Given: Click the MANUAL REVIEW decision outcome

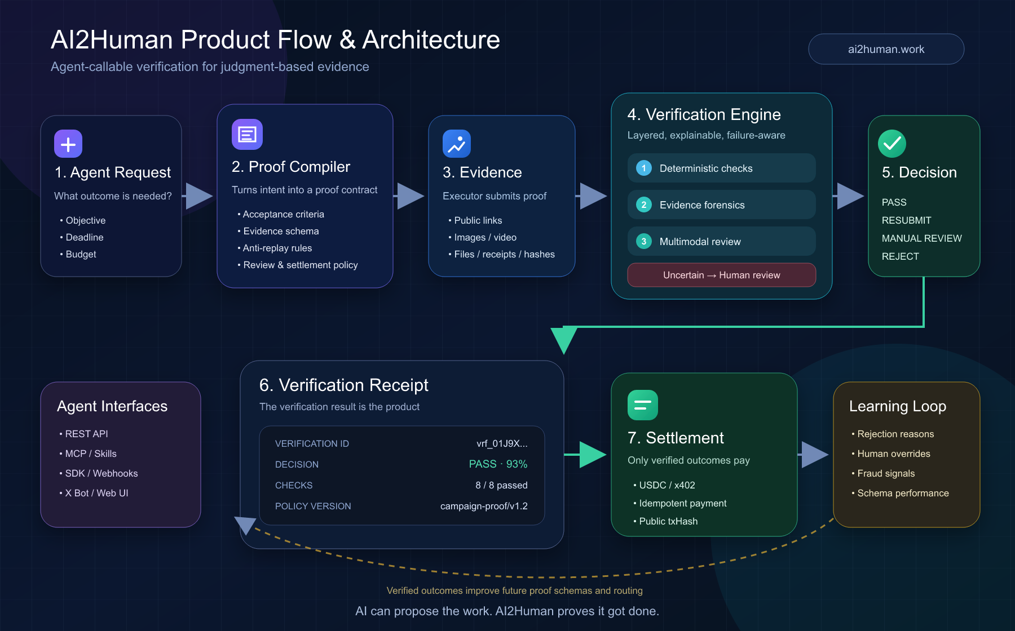Looking at the screenshot, I should pos(922,238).
